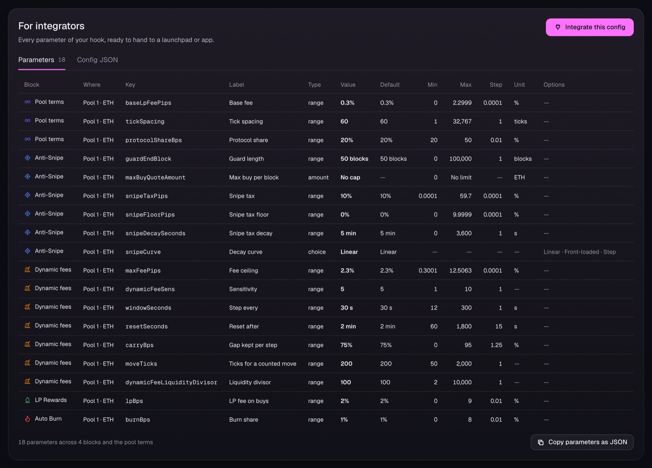This screenshot has height=468, width=652.
Task: Click the Anti-Snipe icon in snipeCurve row
Action: (x=27, y=251)
